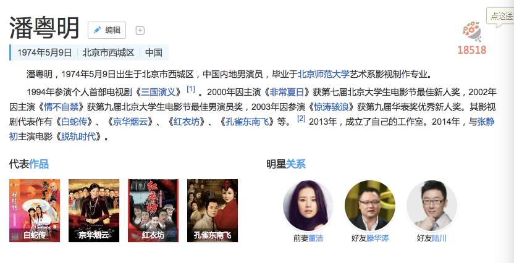Click the flower bouquet icon above 18518

coord(472,31)
